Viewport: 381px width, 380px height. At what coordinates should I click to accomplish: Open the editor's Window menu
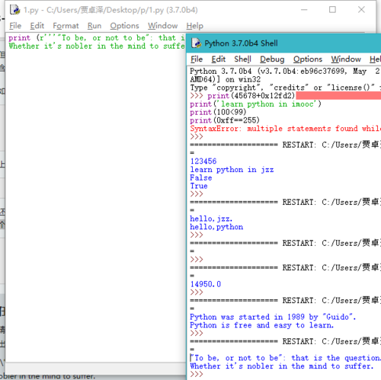pos(162,26)
